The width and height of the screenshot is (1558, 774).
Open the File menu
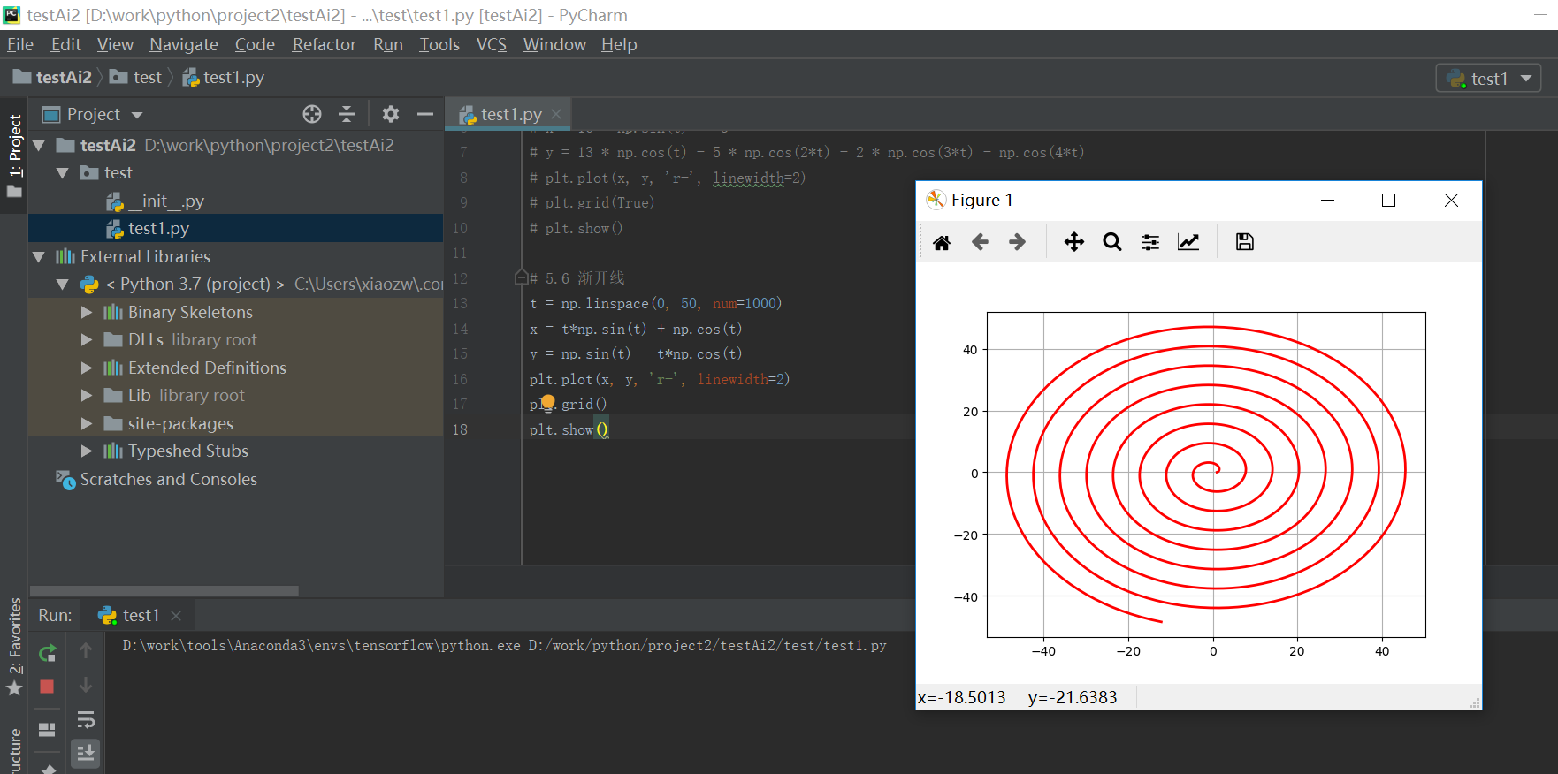coord(19,44)
